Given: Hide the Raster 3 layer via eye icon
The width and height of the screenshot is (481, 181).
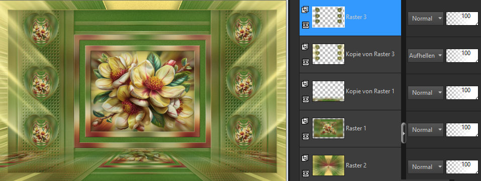Looking at the screenshot, I should click(x=305, y=25).
